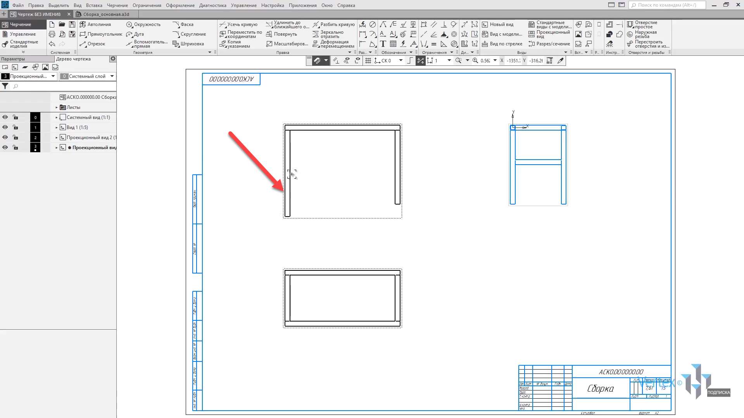This screenshot has height=418, width=744.
Task: Toggle visibility of Системный вид (1:1)
Action: click(5, 117)
